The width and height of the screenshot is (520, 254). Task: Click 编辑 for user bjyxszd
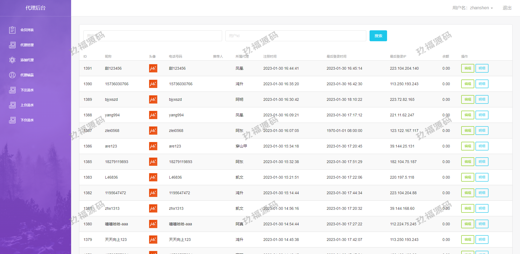[x=467, y=99]
